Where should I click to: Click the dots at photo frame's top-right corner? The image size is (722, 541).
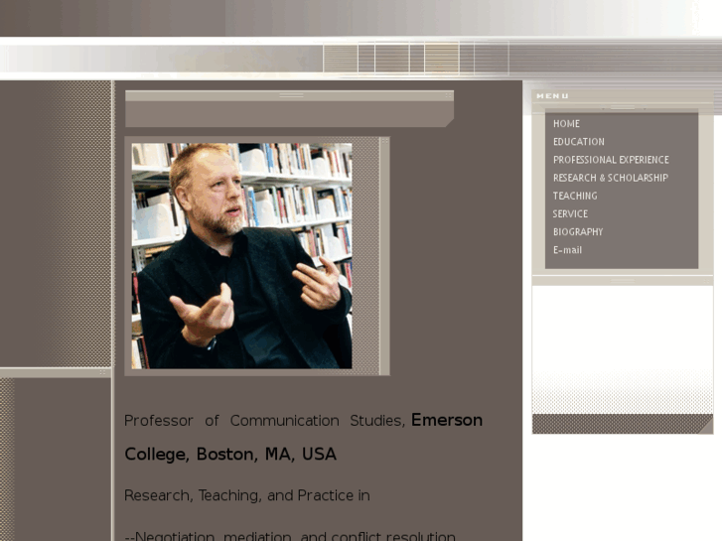(x=385, y=141)
